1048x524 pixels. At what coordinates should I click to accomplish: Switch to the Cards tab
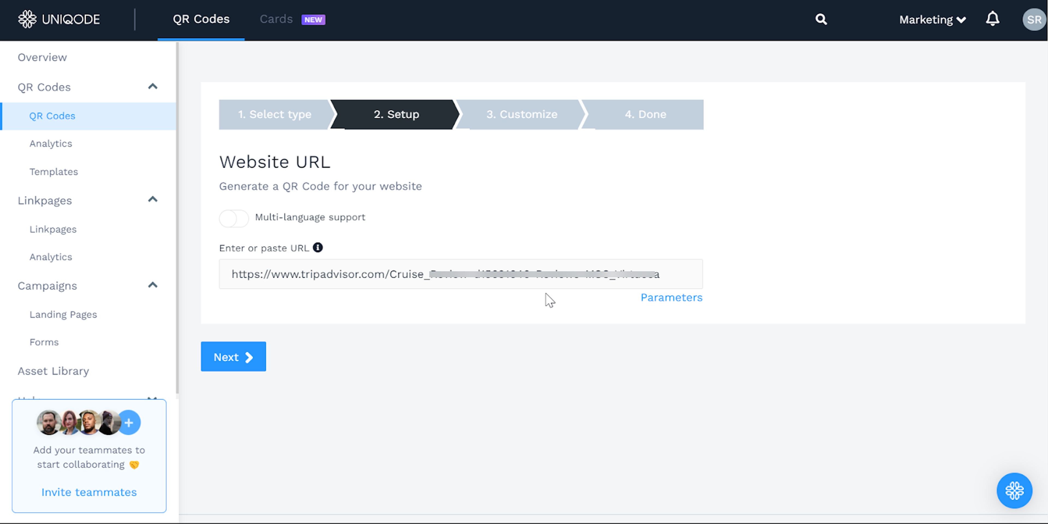point(276,19)
